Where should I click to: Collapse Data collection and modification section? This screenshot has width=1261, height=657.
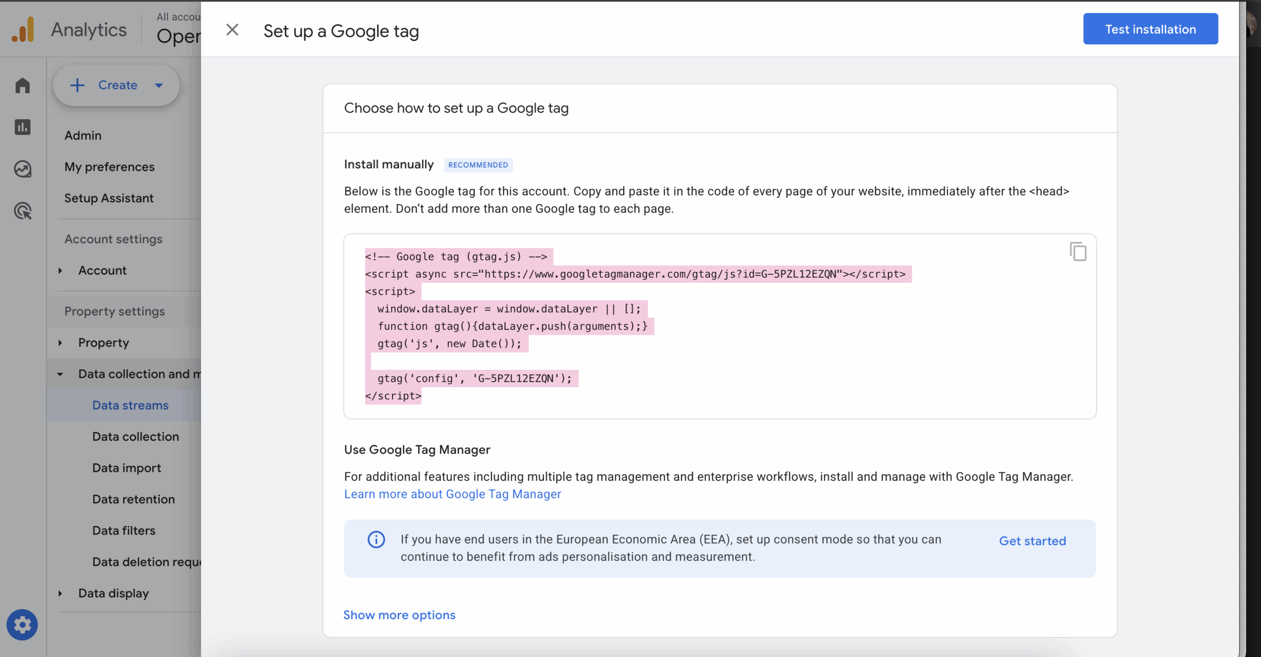pos(60,374)
